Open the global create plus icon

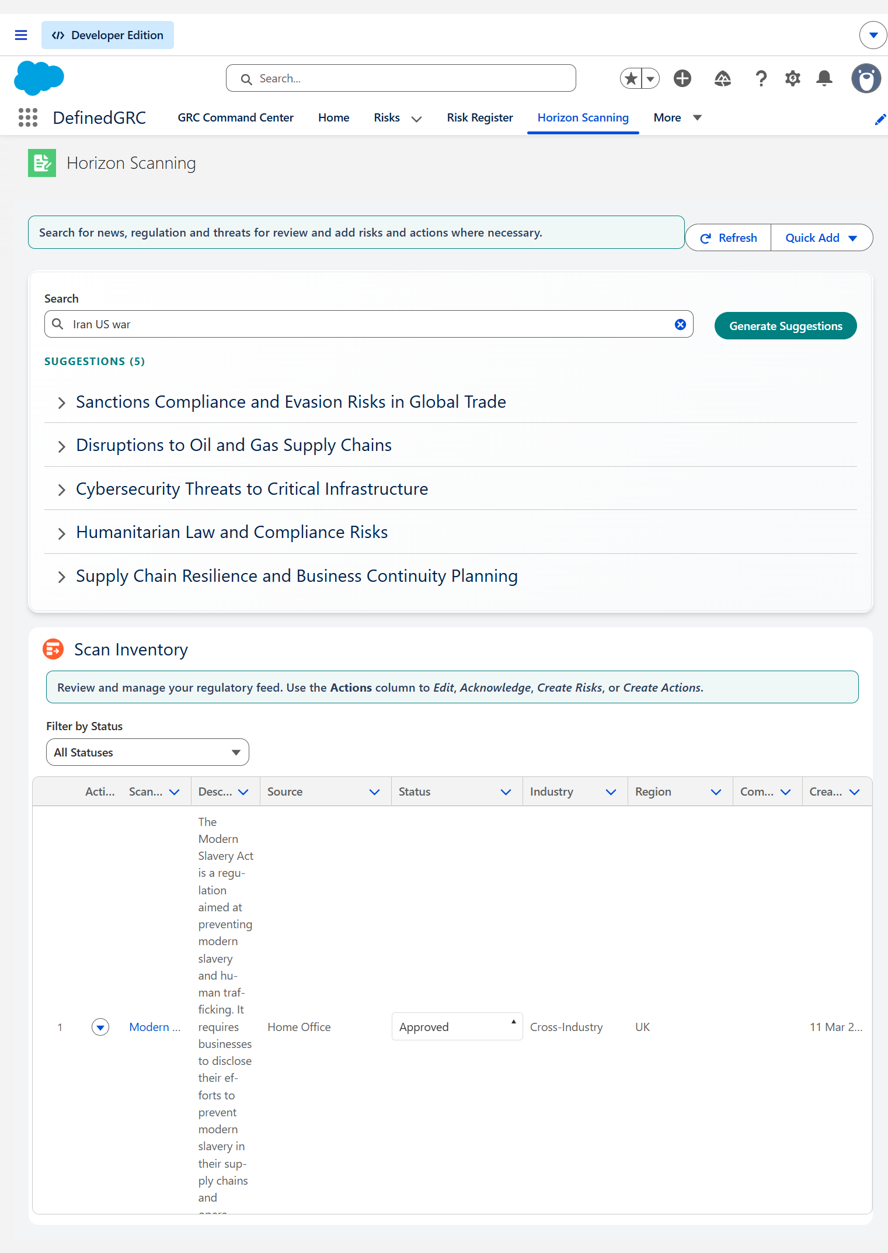click(682, 78)
